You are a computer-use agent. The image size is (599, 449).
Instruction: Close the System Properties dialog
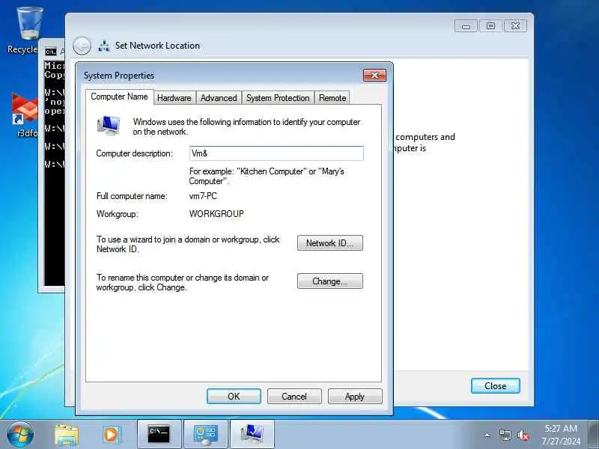pyautogui.click(x=374, y=76)
